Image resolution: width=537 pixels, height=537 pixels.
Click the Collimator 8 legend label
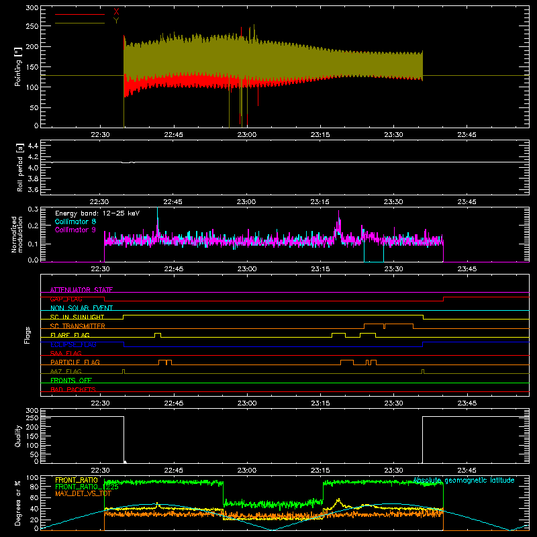point(75,222)
